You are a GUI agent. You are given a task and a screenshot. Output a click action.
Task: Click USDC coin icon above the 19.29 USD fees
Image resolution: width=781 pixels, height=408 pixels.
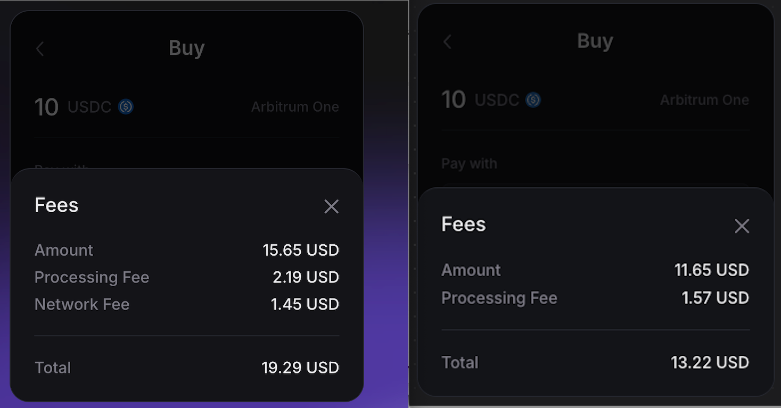(x=126, y=107)
